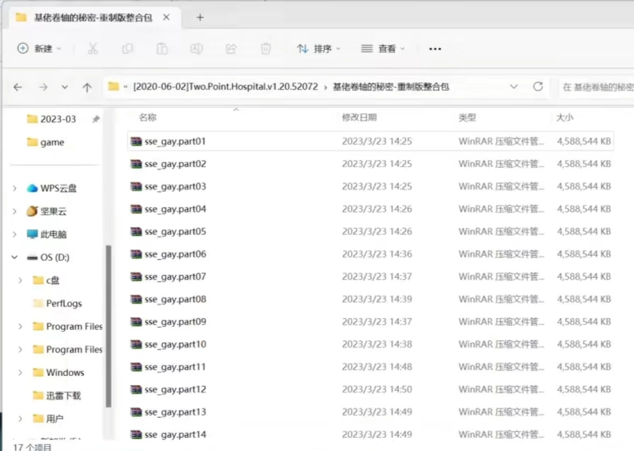Click the WinRAR icon of sse_gay.part08
The height and width of the screenshot is (451, 634).
click(x=136, y=300)
